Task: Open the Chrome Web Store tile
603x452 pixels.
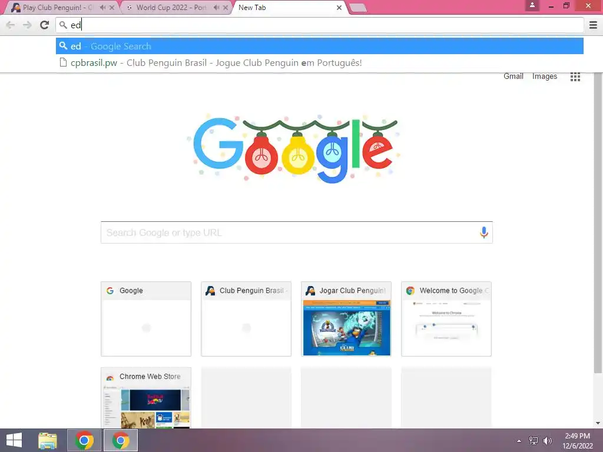Action: 146,398
